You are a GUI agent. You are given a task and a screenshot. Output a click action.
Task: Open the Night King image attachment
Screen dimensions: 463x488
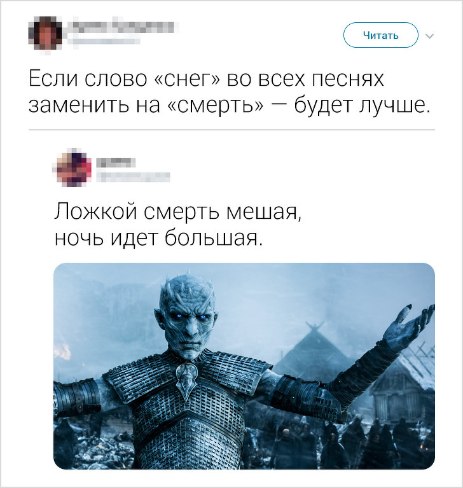(x=244, y=366)
